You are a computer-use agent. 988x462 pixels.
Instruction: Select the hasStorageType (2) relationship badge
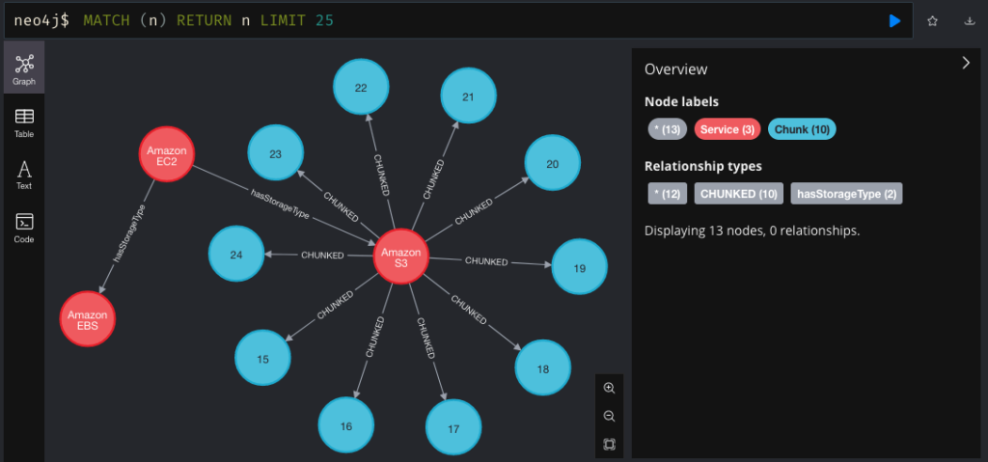(846, 194)
